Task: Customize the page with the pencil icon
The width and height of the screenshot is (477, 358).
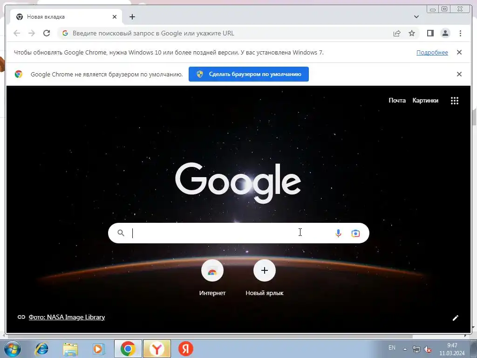Action: pyautogui.click(x=456, y=318)
